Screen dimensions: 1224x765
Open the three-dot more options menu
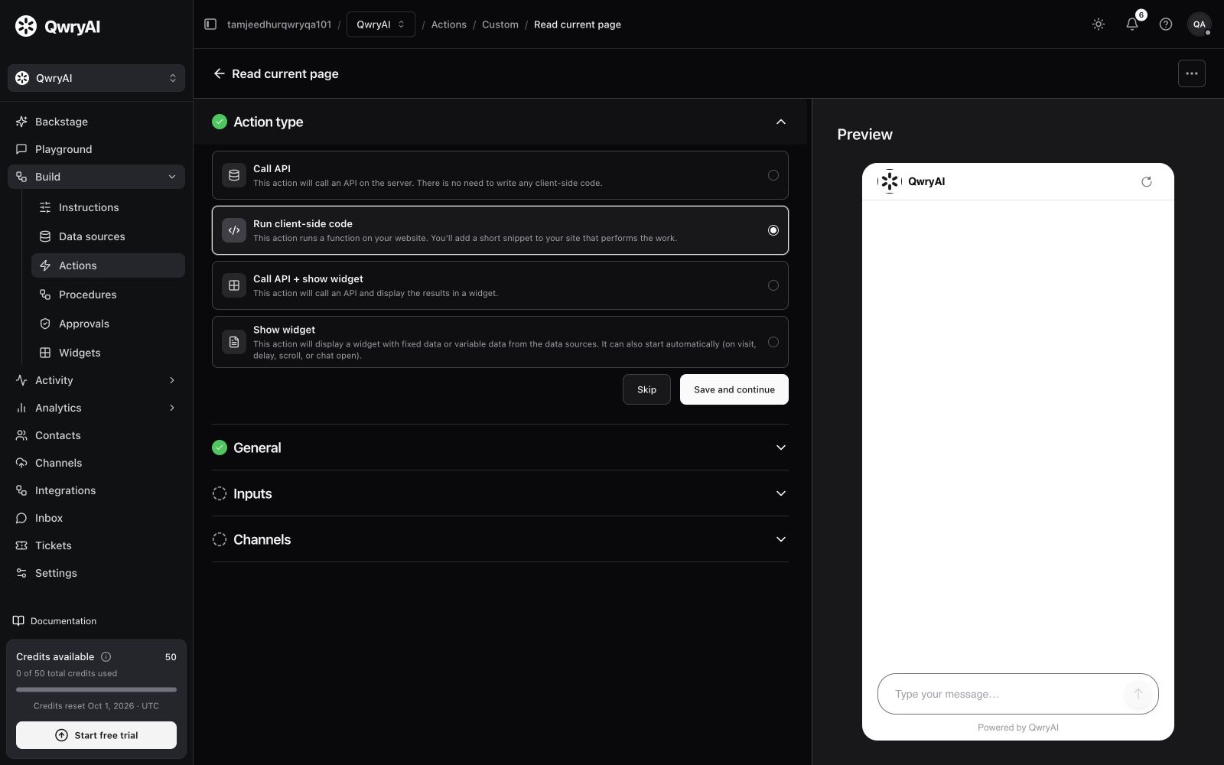(1192, 73)
